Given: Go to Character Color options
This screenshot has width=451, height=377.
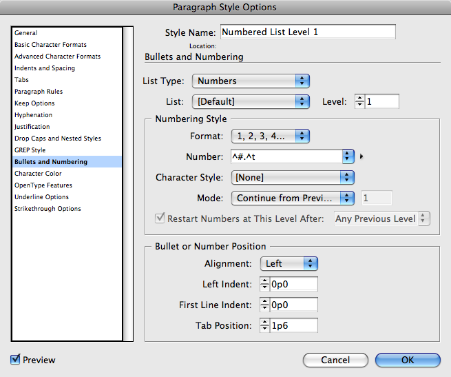Looking at the screenshot, I should [39, 174].
